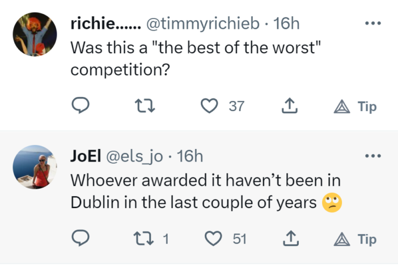
Task: Open more options on richie's tweet
Action: click(x=372, y=24)
